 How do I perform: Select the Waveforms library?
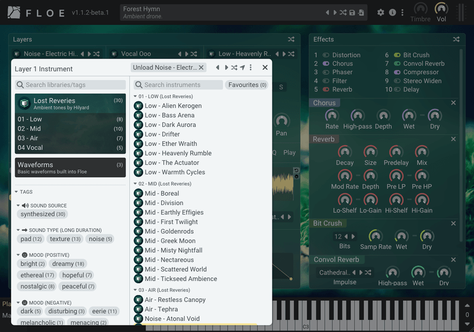click(70, 167)
